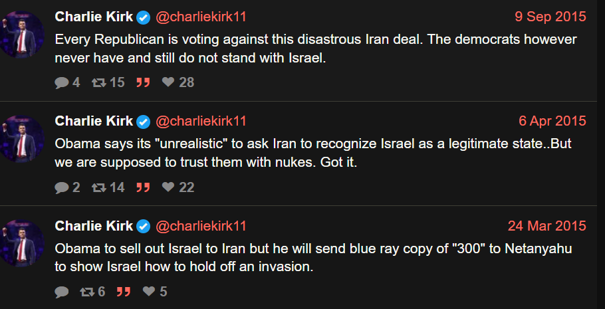Image resolution: width=605 pixels, height=309 pixels.
Task: Click quote icon on the 24 Mar 2015 tweet
Action: pyautogui.click(x=123, y=292)
